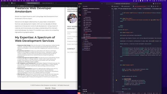Open the Apple menu in the macOS menu bar
The height and width of the screenshot is (94, 167).
(x=2, y=1)
